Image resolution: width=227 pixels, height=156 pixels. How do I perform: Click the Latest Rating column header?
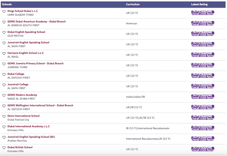[199, 5]
